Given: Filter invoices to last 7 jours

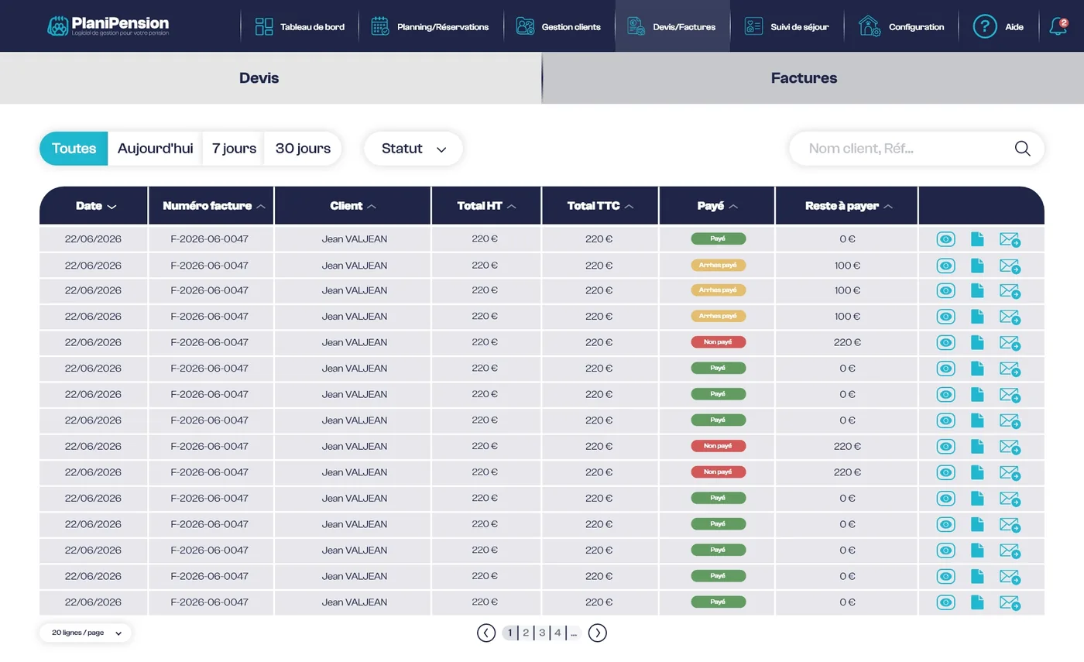Looking at the screenshot, I should (x=234, y=149).
